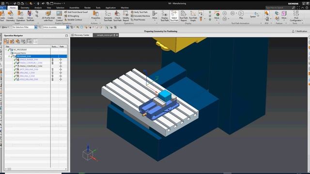Open Tool Path Report

[x=184, y=16]
